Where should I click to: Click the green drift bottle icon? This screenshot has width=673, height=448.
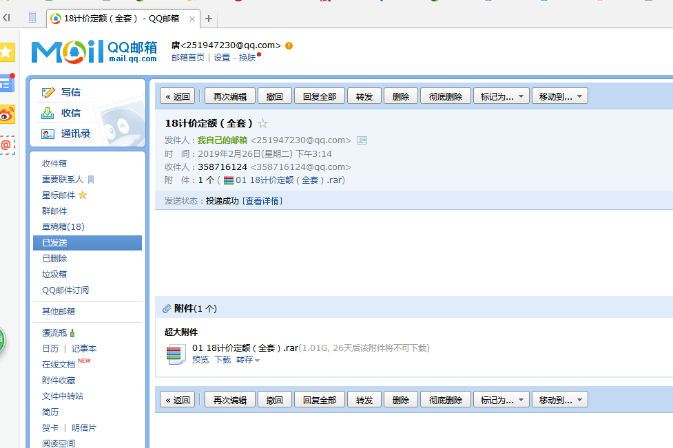(x=72, y=332)
